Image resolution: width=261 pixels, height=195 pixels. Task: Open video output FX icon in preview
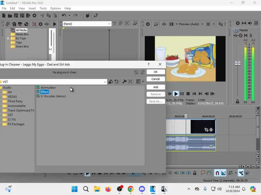(x=164, y=24)
